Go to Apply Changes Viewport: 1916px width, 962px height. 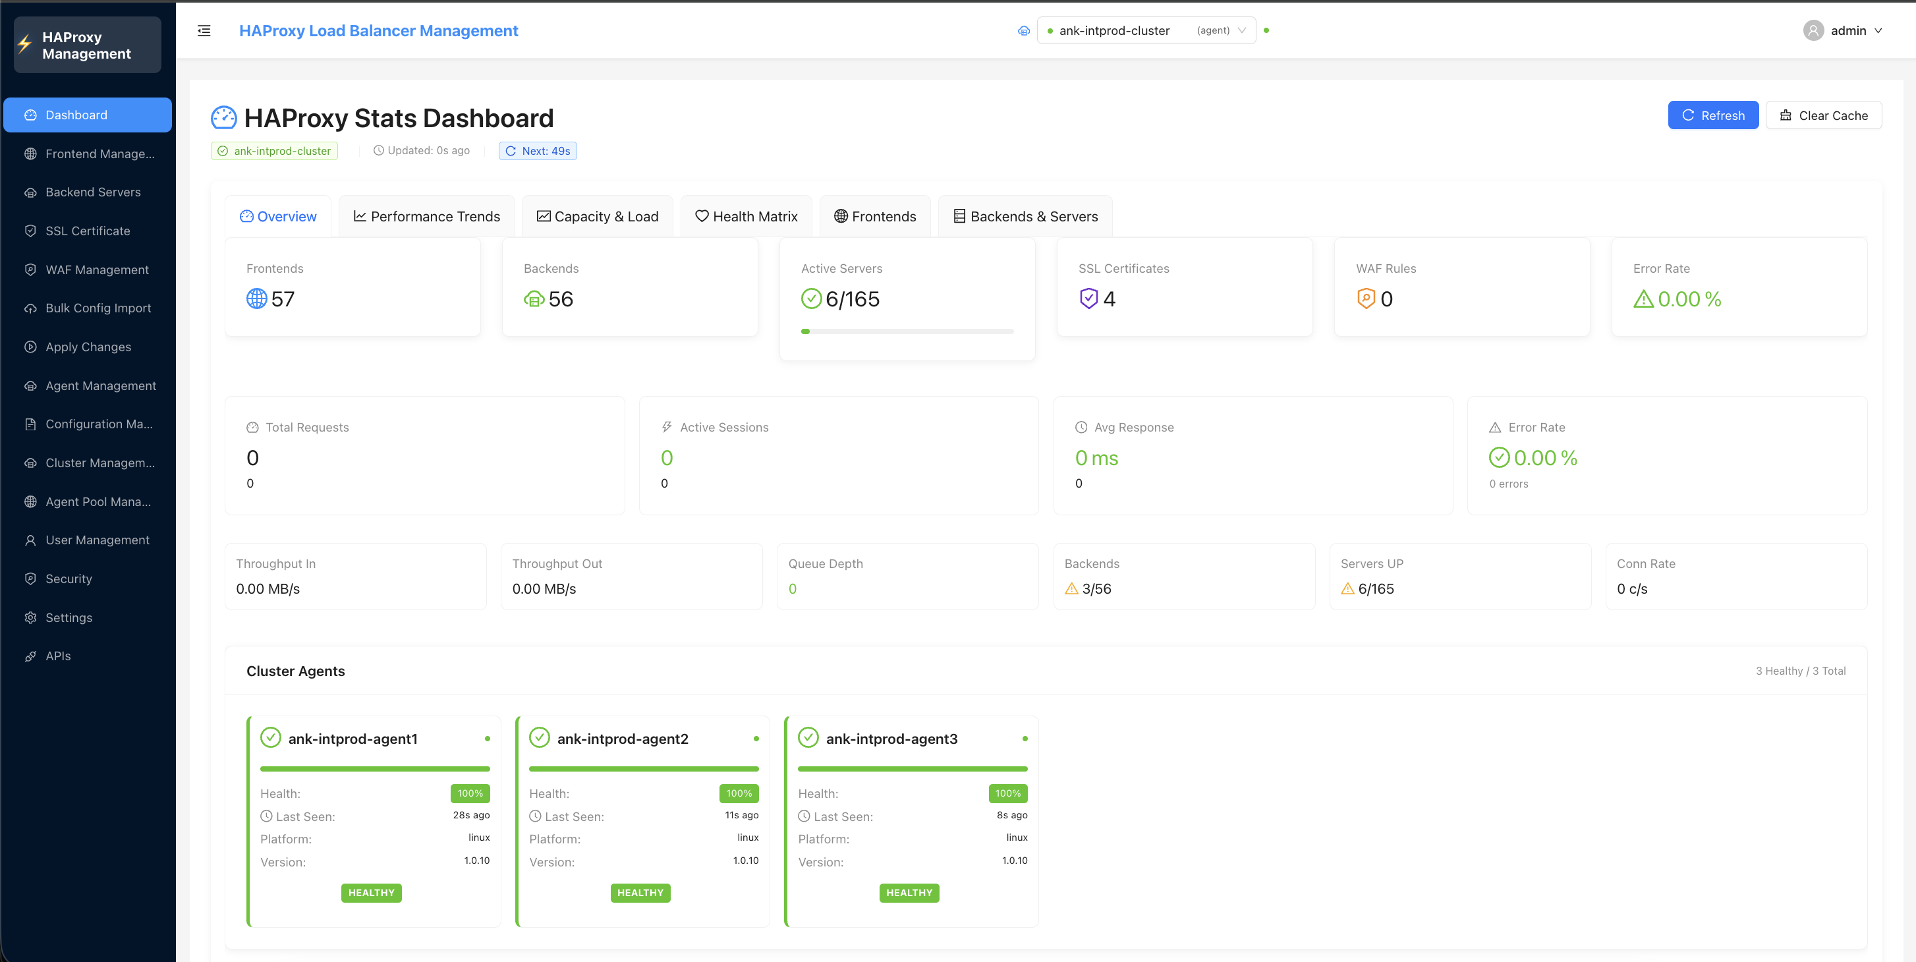[x=88, y=347]
